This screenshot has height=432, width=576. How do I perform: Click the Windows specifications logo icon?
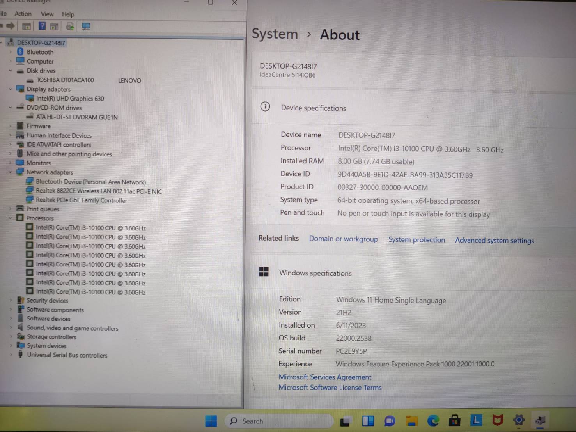264,272
